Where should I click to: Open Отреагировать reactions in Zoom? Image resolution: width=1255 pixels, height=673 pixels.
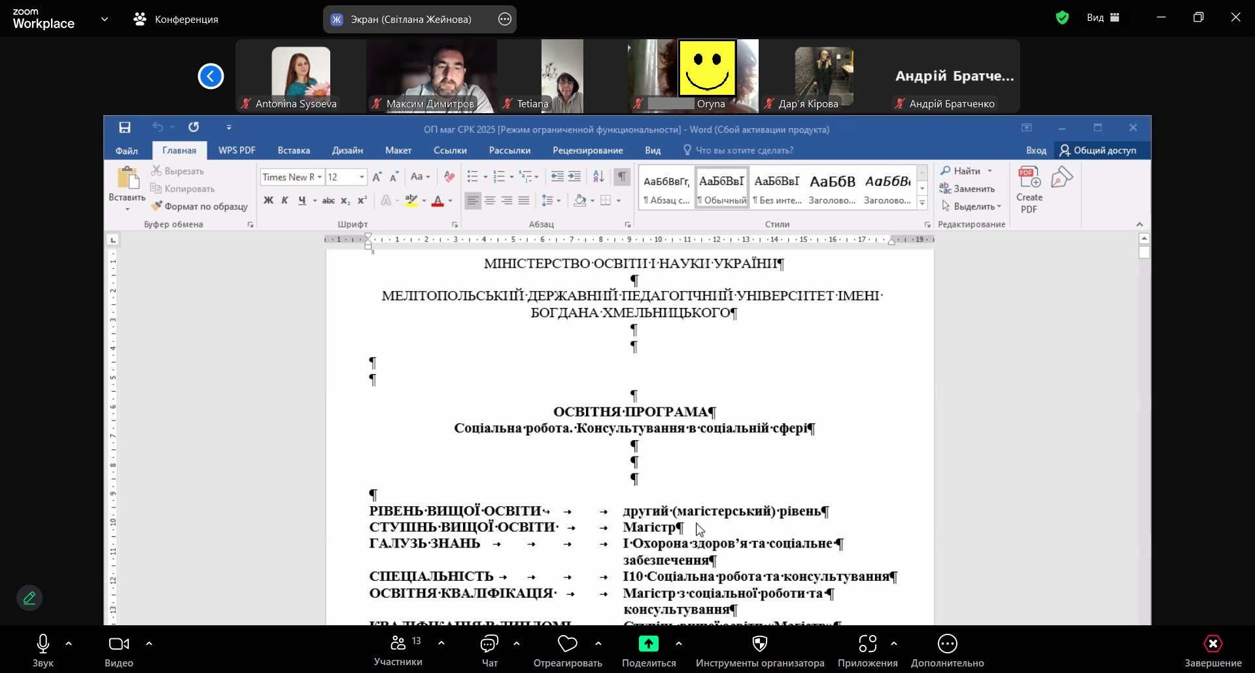coord(568,651)
